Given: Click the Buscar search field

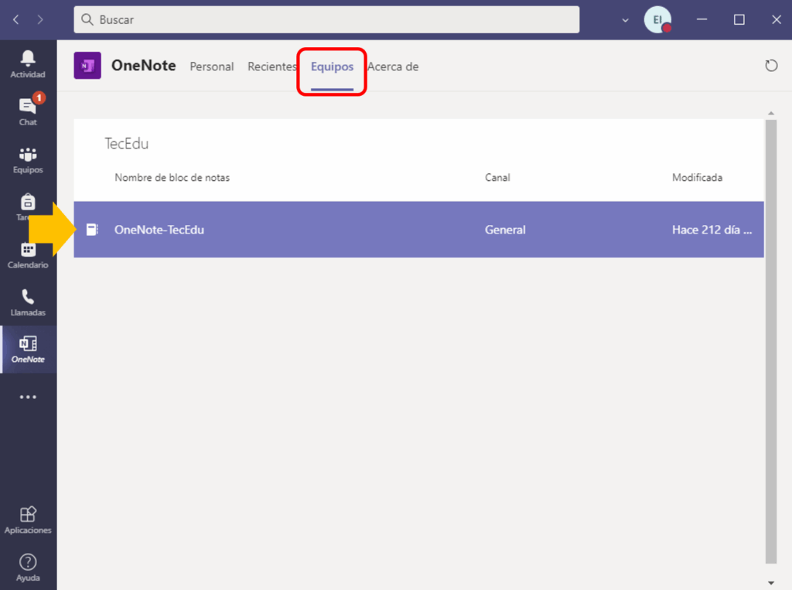Looking at the screenshot, I should pos(326,19).
